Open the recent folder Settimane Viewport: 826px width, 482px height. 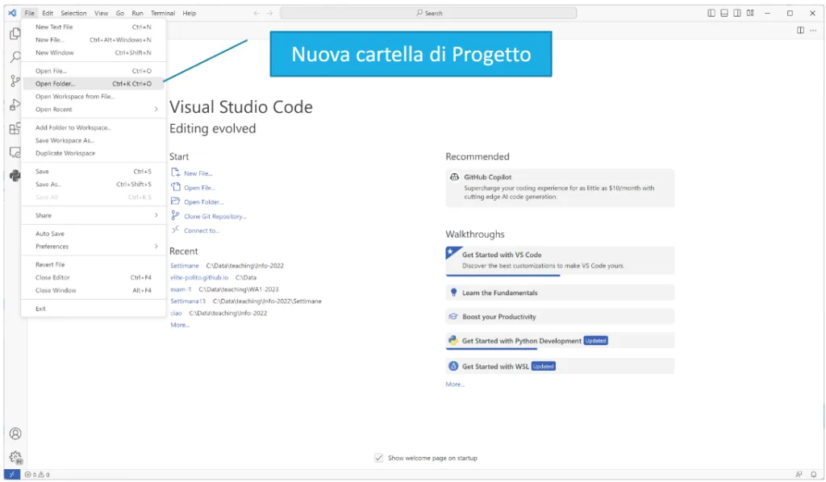(x=185, y=266)
